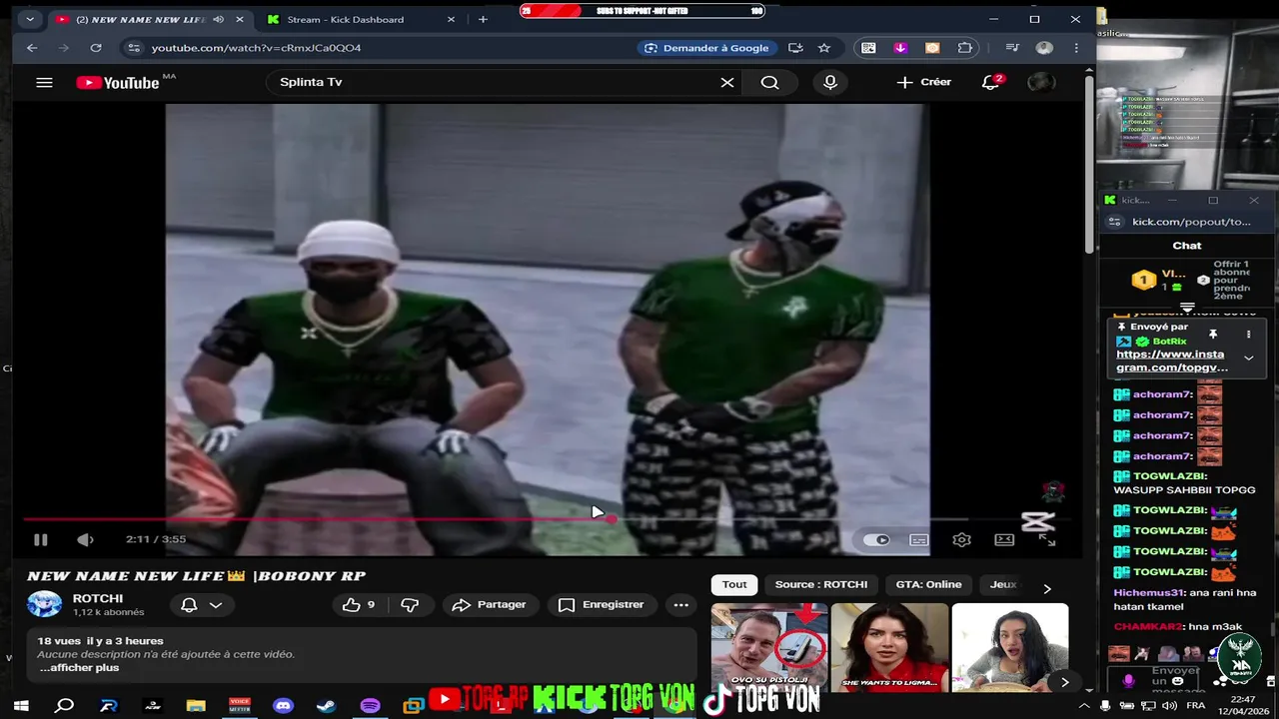Show next recommended videos arrow
The width and height of the screenshot is (1279, 719).
(1064, 682)
